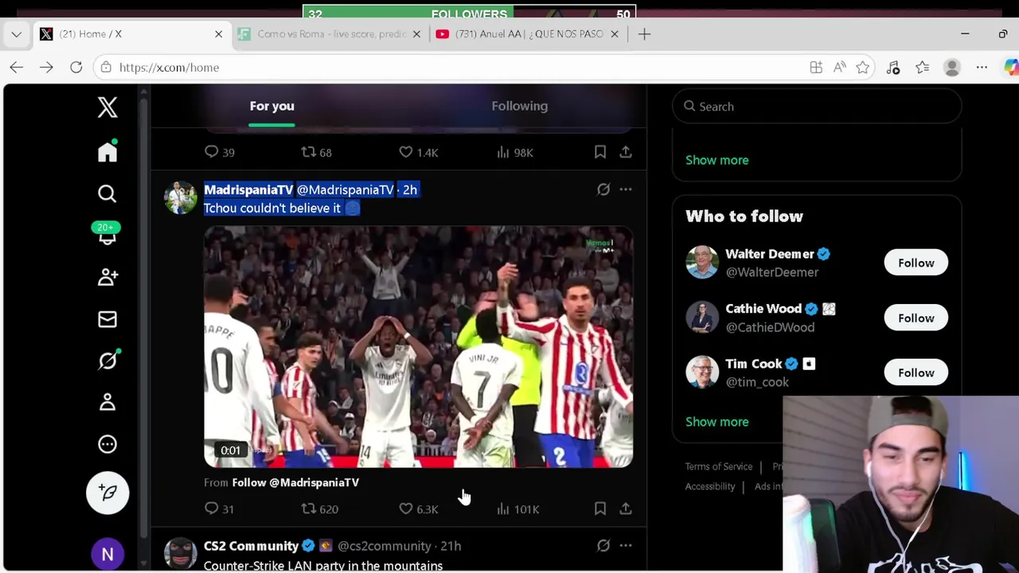The image size is (1019, 573).
Task: Open CS2 Community profile name
Action: pyautogui.click(x=251, y=546)
